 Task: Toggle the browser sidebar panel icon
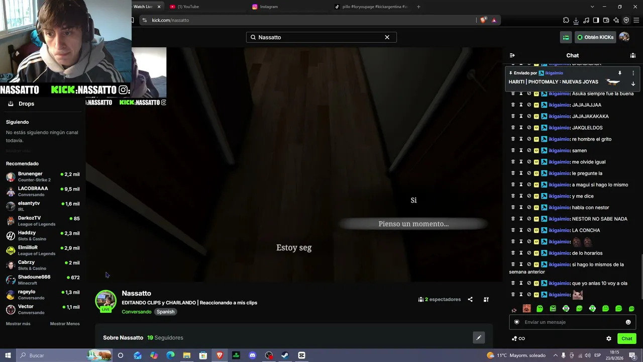tap(596, 20)
